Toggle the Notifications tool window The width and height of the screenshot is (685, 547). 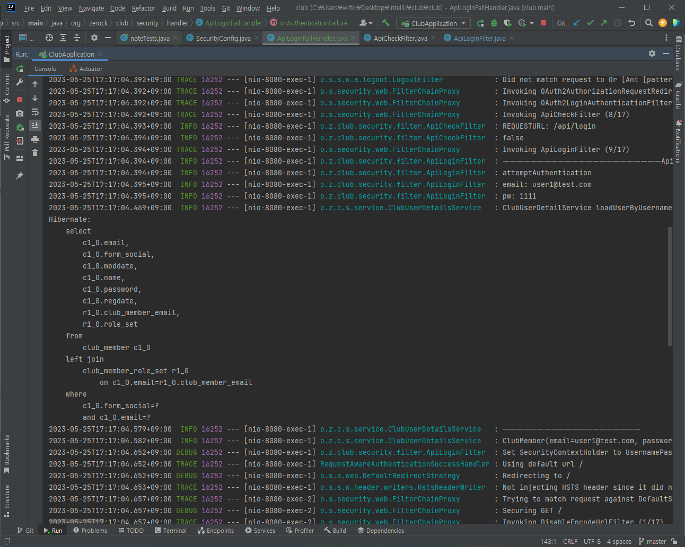[x=678, y=141]
